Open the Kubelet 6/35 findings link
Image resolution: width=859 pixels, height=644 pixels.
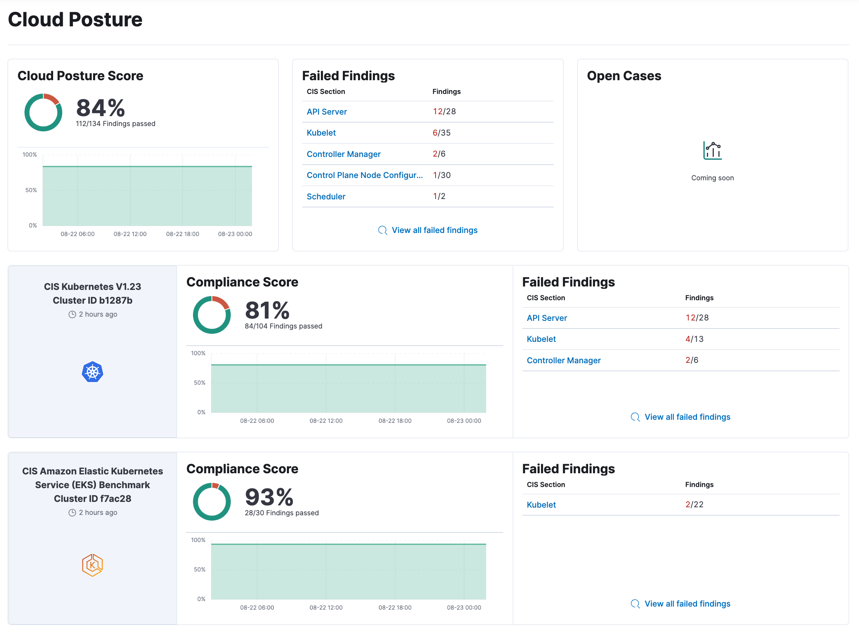(321, 133)
